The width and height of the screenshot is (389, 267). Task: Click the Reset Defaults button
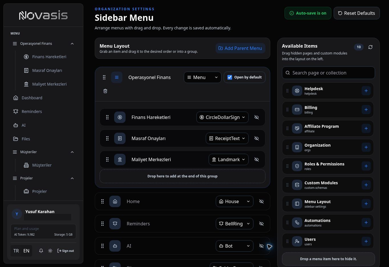(x=357, y=13)
